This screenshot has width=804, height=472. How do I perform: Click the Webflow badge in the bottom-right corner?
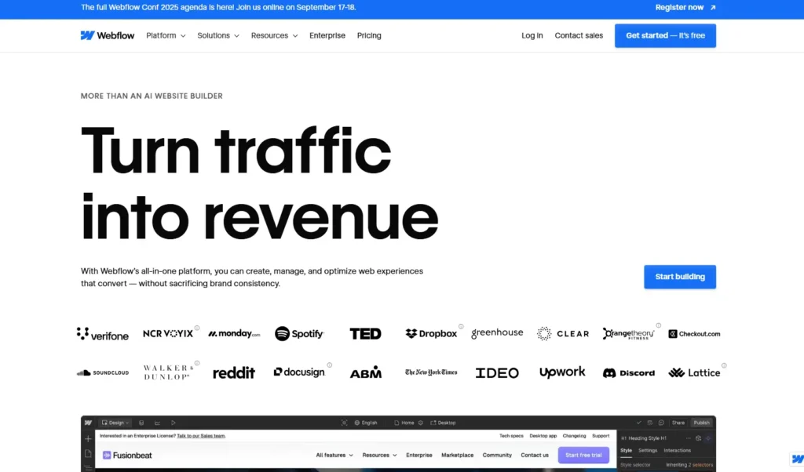(x=797, y=459)
